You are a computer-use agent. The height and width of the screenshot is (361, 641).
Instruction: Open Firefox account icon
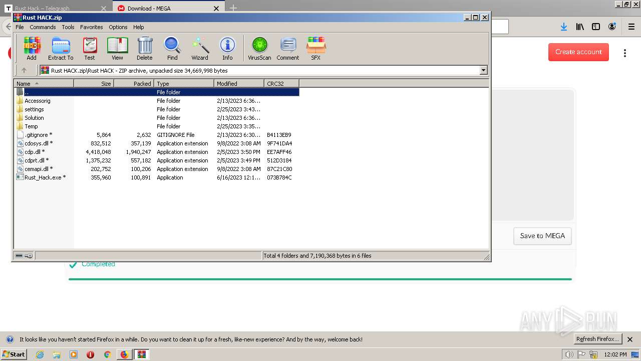612,27
